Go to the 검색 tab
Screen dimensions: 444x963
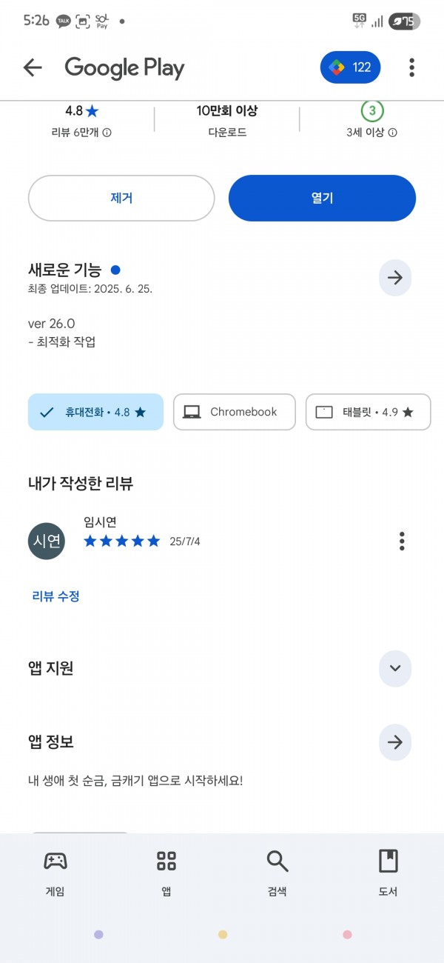click(277, 873)
